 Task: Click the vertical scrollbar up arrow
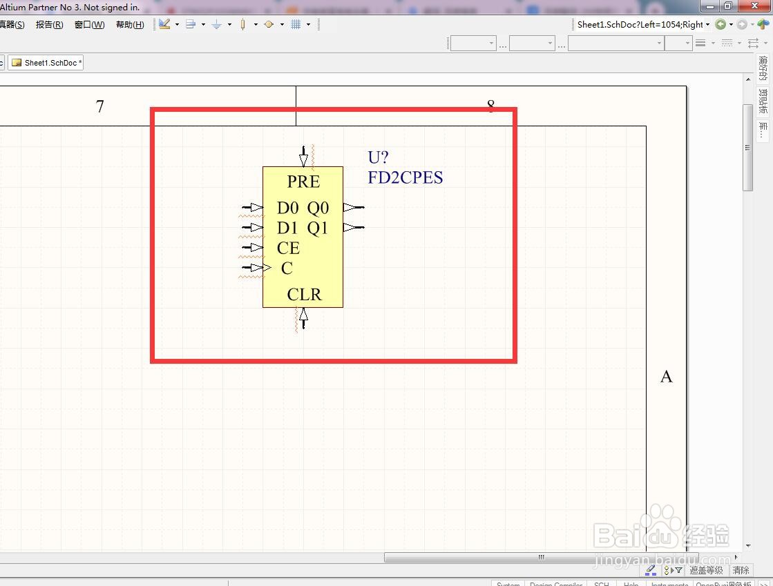click(748, 79)
